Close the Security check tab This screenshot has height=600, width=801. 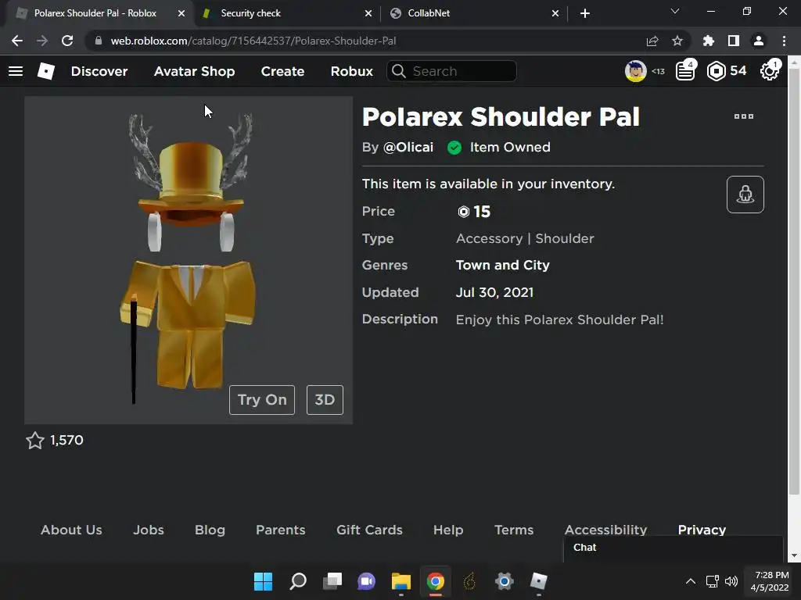tap(368, 13)
